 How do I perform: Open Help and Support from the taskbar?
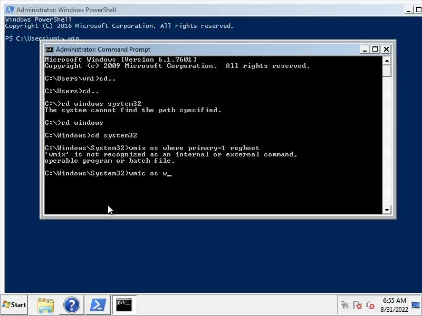pyautogui.click(x=71, y=305)
